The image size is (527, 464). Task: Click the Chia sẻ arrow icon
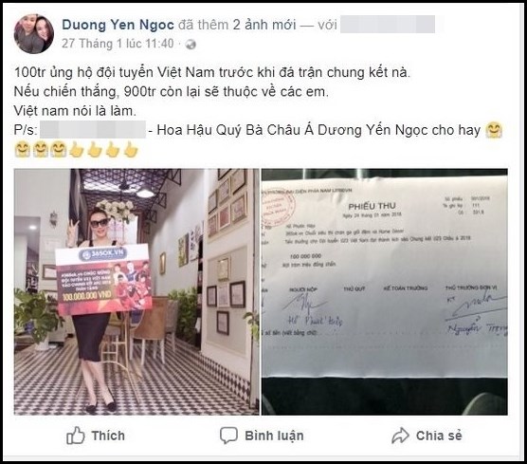pos(400,436)
